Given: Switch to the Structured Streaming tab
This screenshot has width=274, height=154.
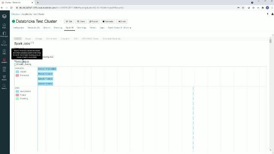Looking at the screenshot, I should tap(111, 38).
